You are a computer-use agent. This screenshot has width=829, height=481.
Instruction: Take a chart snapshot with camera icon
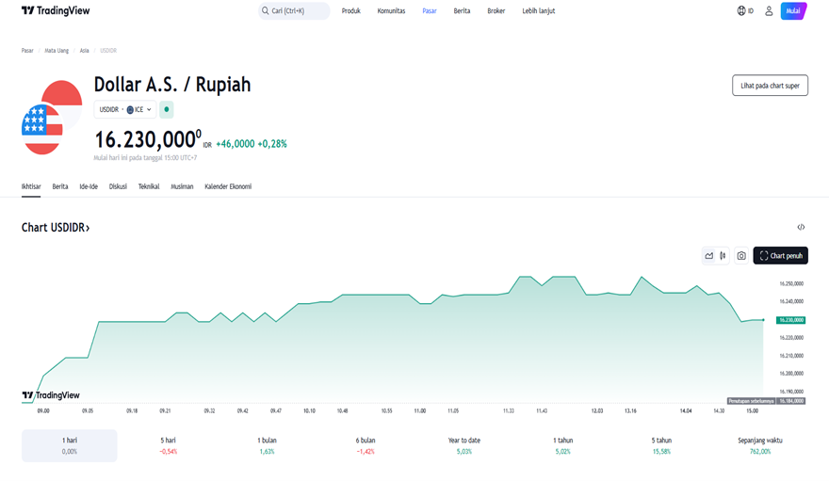pyautogui.click(x=741, y=256)
